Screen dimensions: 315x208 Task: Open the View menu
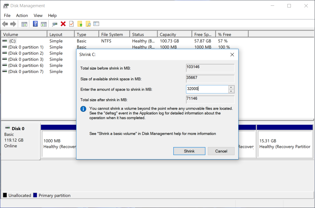[x=38, y=16]
